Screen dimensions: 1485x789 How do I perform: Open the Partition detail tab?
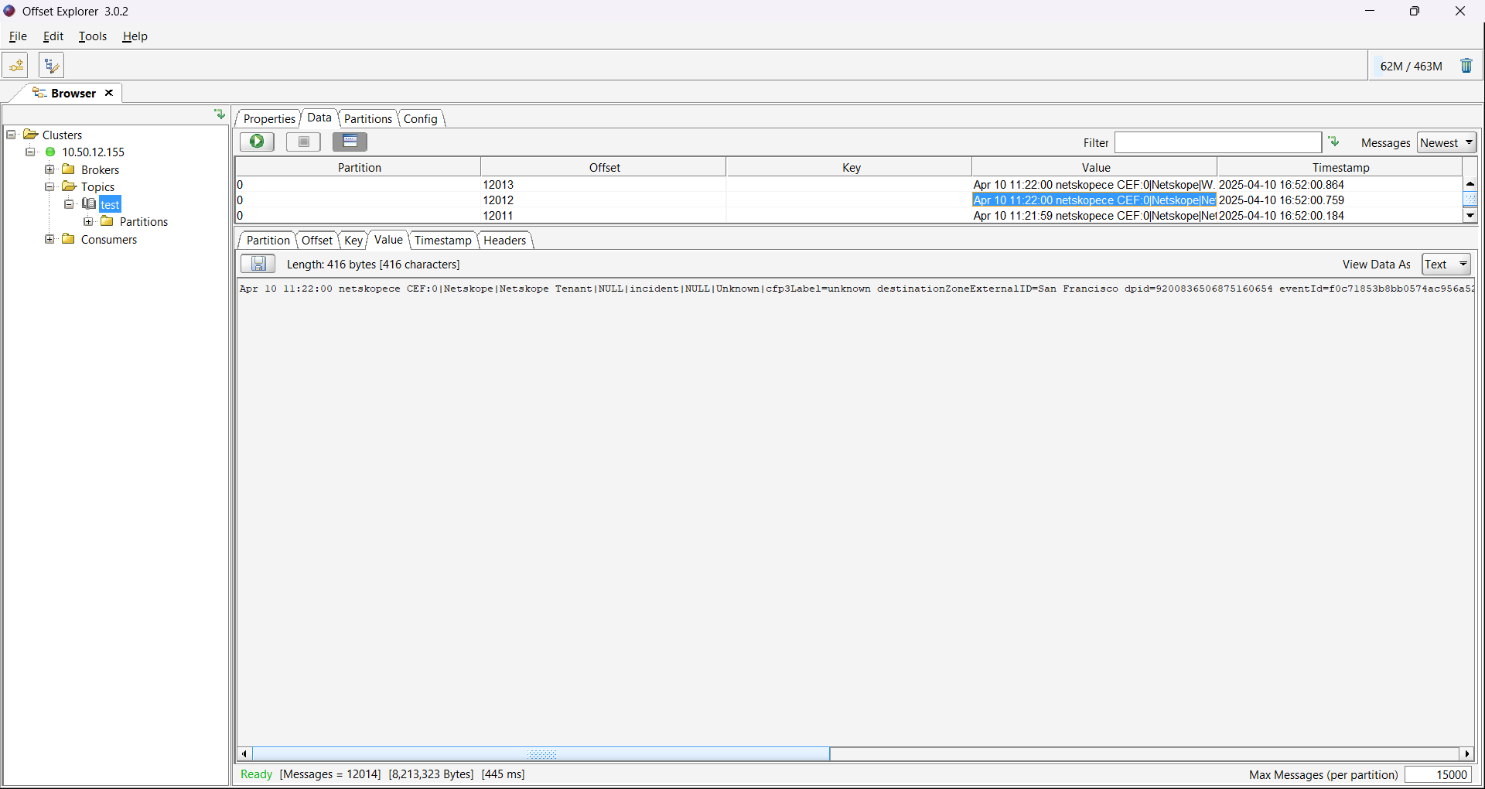[x=268, y=240]
